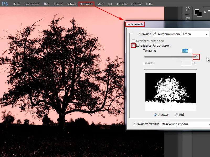Open the Auswahlvorschau 'Maskierungsmodus' dropdown
This screenshot has width=210, height=157.
coord(185,124)
